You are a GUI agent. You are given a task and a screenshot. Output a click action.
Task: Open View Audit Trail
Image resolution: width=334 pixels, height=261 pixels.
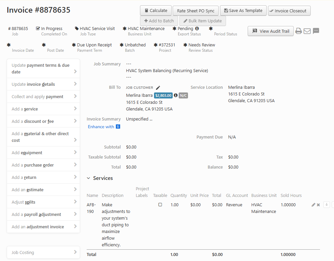pos(271,31)
